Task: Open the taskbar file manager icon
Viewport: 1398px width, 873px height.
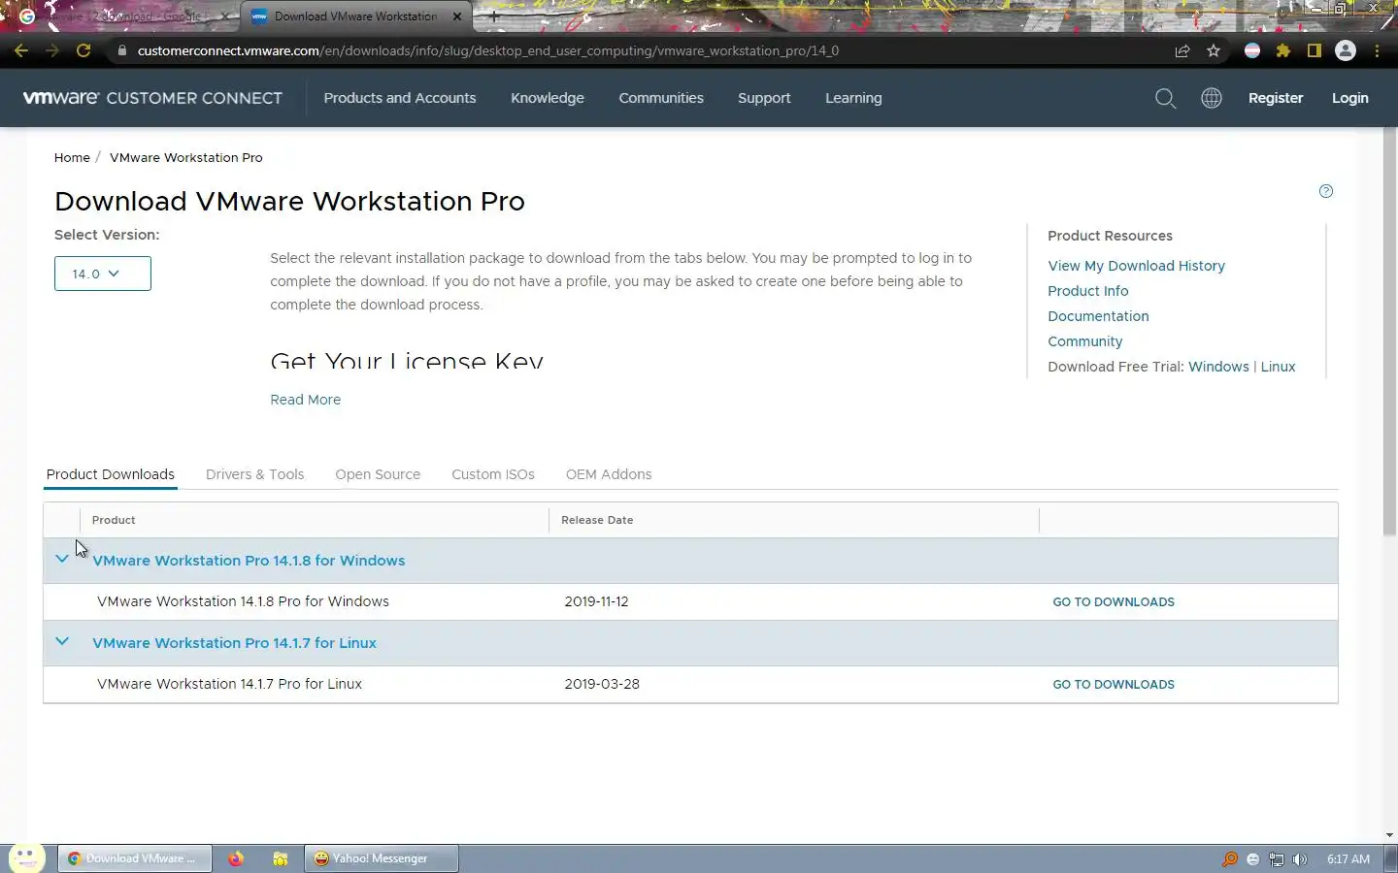Action: click(281, 858)
